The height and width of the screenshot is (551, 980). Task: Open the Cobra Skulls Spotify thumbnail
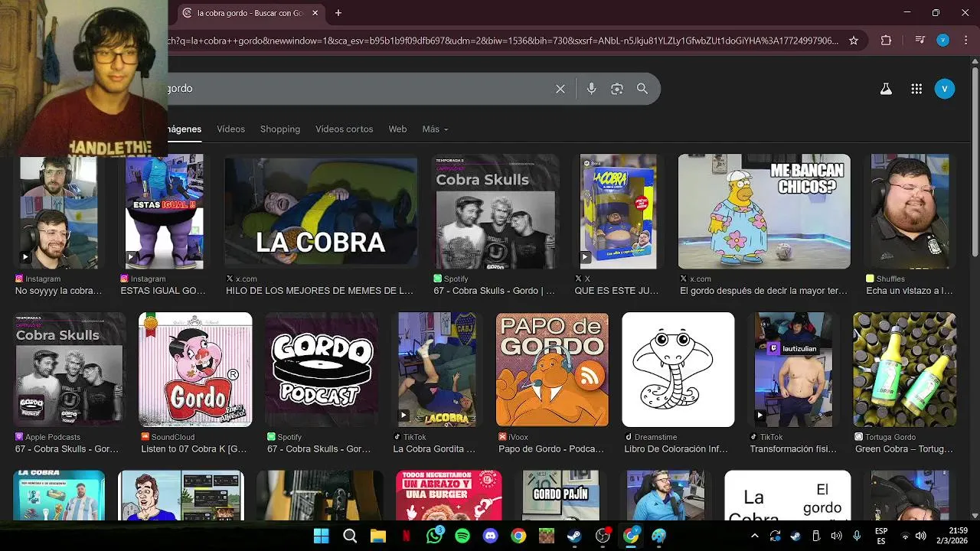pyautogui.click(x=496, y=211)
